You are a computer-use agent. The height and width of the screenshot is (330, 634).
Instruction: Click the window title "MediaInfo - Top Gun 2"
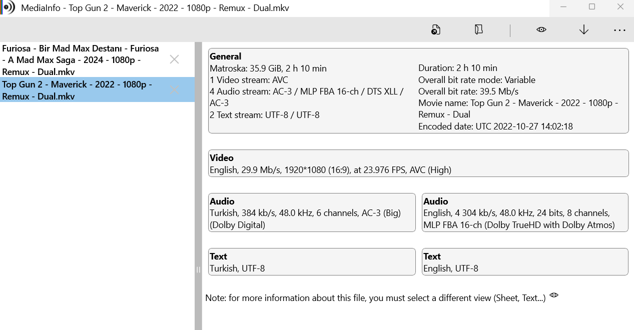coord(155,8)
